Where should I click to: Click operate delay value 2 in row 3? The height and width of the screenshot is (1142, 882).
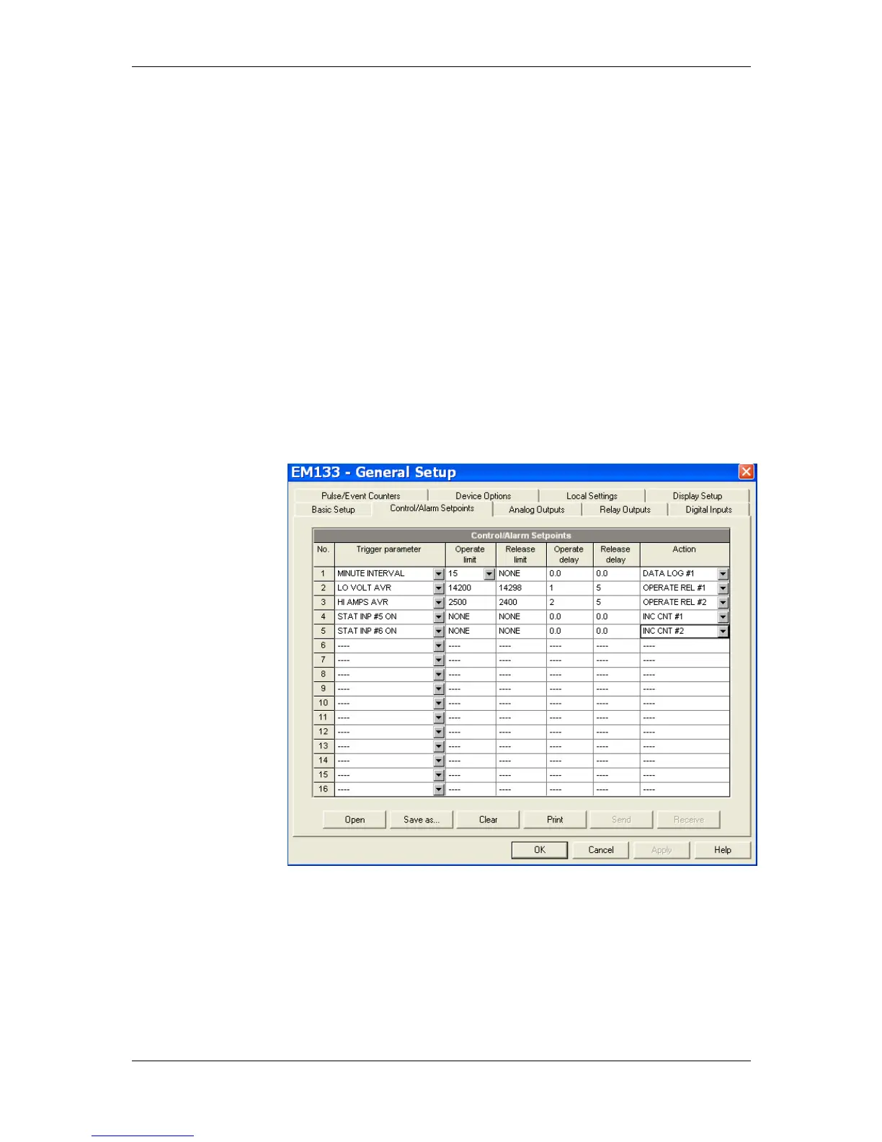(569, 603)
